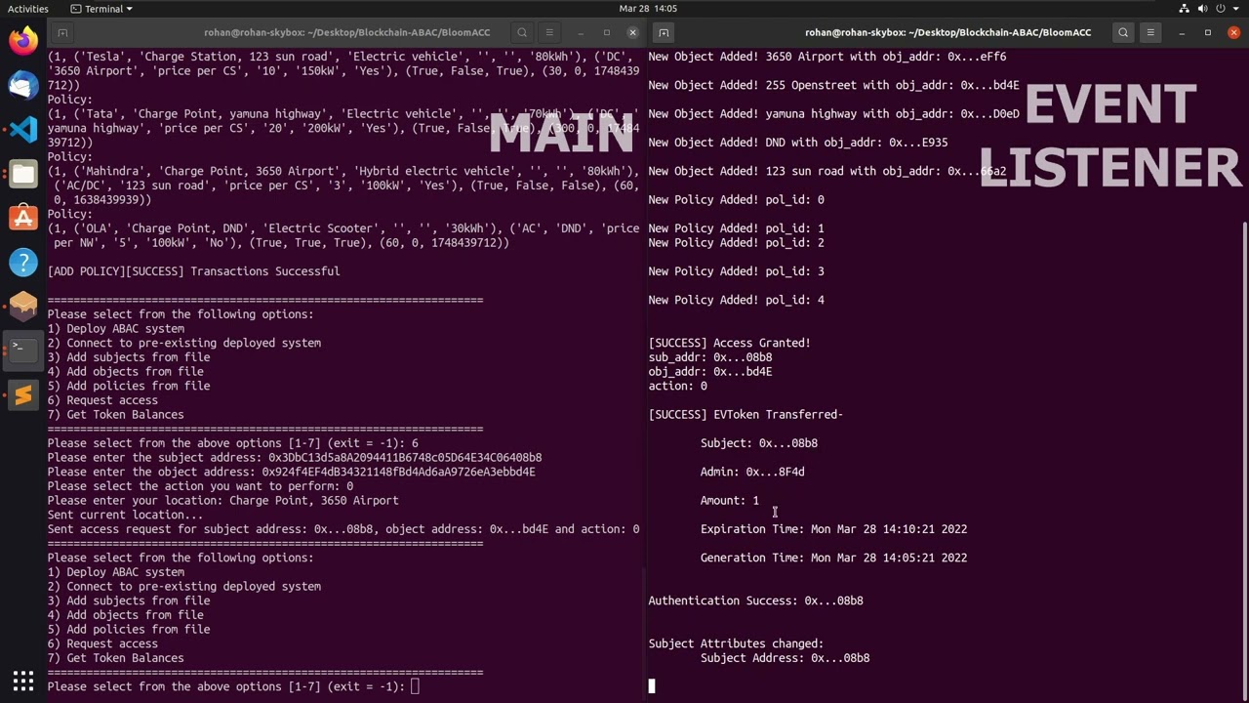Click 'Subject Address: 0x...08b8' bottom line
Screen dimensions: 1249x703
point(785,658)
